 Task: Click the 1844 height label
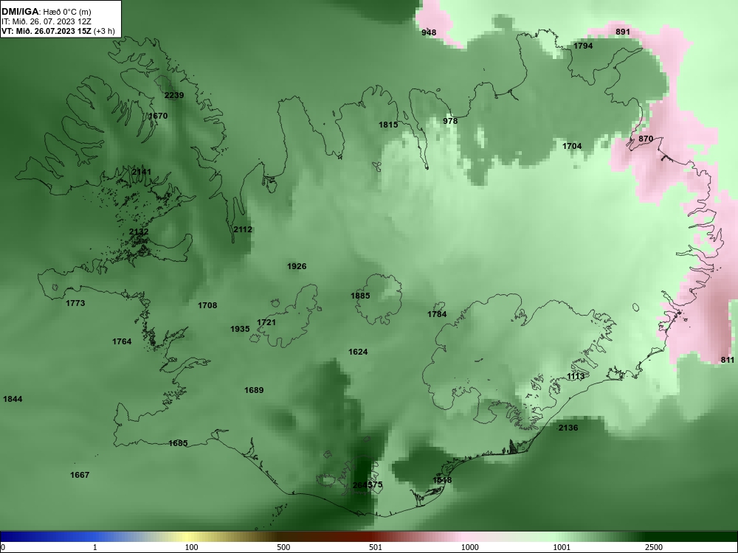[13, 399]
